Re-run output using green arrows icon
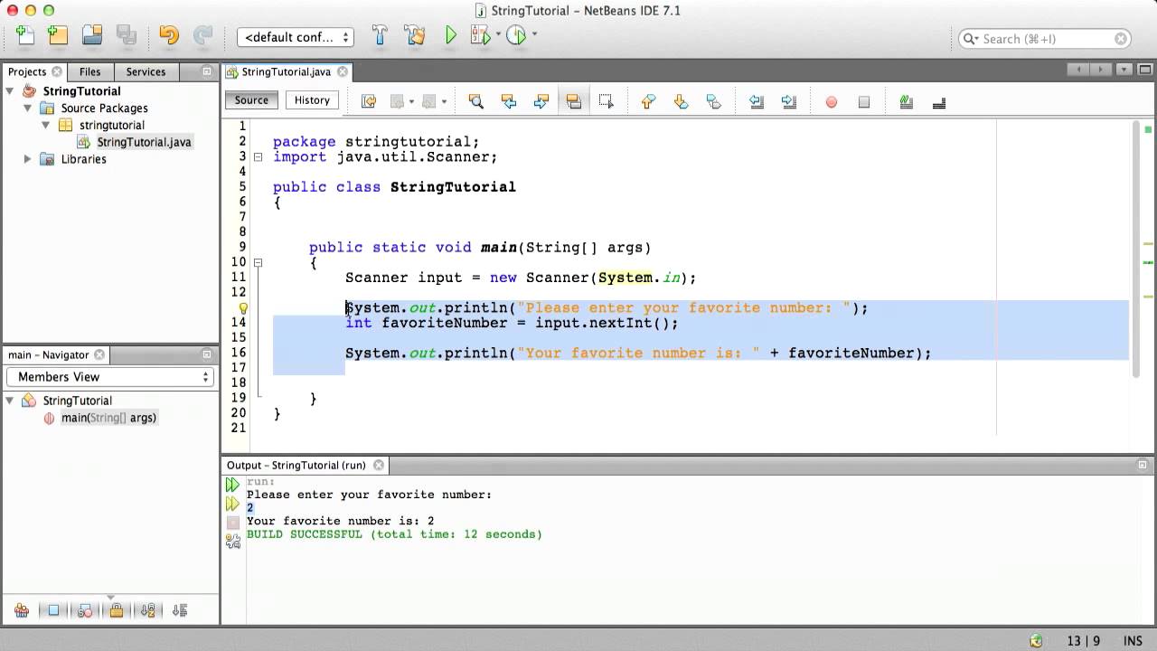 pos(232,485)
